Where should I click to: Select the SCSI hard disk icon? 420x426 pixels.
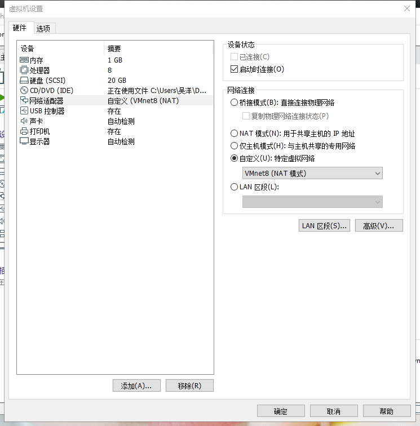click(x=24, y=80)
